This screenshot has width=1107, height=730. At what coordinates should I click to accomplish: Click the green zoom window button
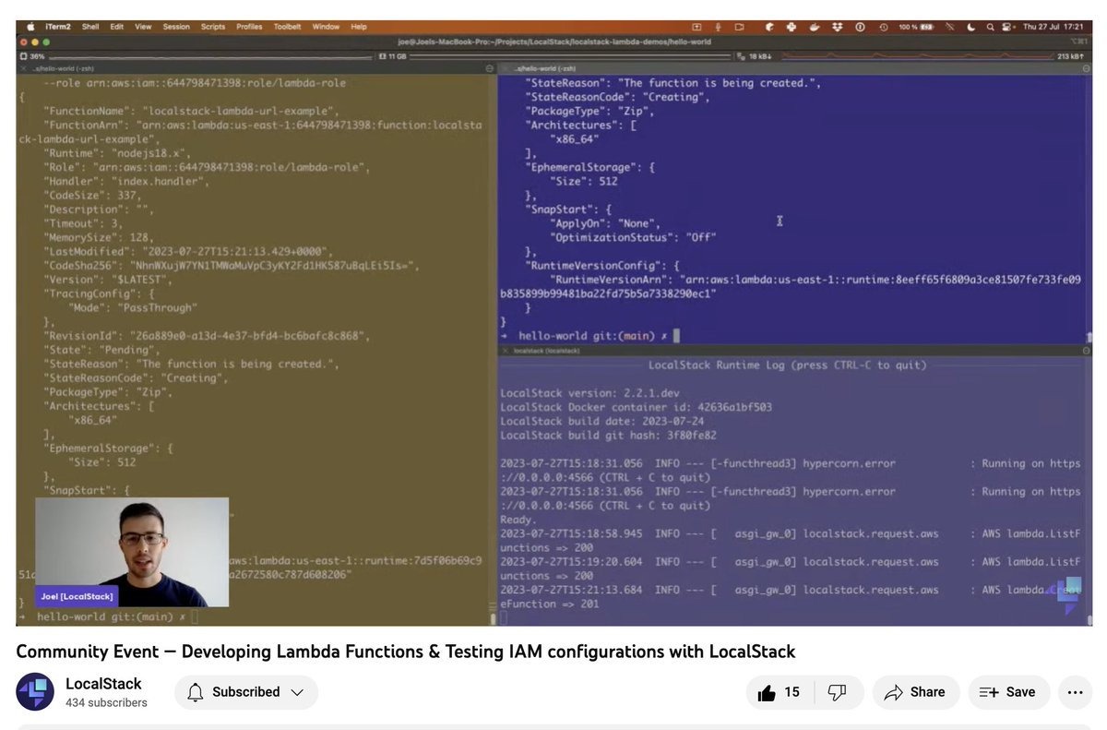point(46,42)
